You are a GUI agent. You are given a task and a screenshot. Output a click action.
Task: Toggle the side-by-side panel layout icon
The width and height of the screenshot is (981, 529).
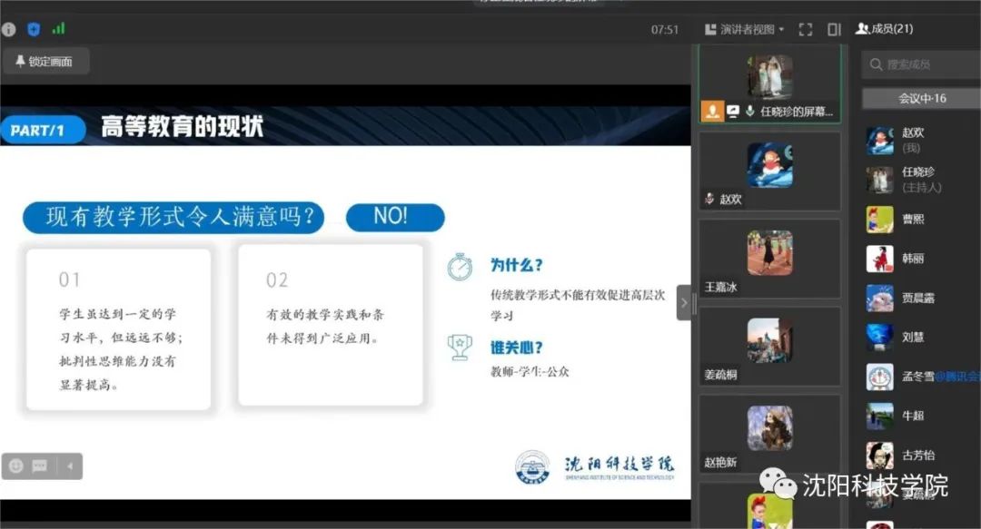tap(834, 29)
